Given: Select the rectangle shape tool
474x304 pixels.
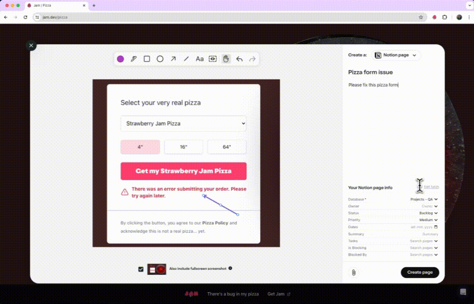Looking at the screenshot, I should [x=147, y=59].
